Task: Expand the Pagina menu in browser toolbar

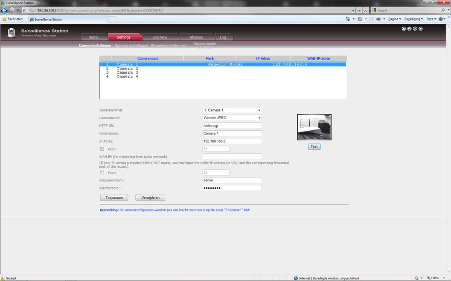Action: pyautogui.click(x=394, y=19)
